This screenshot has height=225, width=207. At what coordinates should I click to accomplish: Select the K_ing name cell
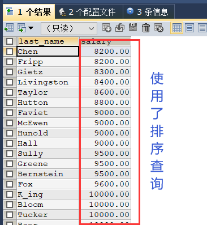tap(48, 194)
